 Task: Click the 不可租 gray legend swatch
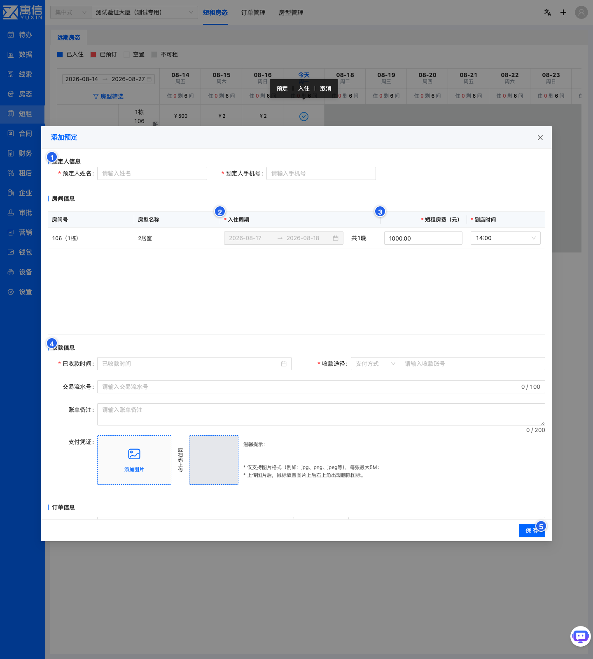click(154, 54)
